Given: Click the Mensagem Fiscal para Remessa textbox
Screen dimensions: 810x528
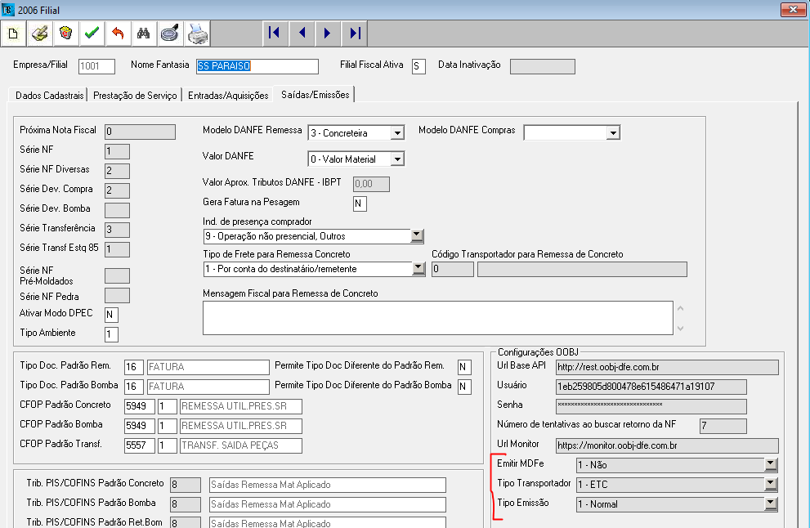Looking at the screenshot, I should click(x=438, y=318).
